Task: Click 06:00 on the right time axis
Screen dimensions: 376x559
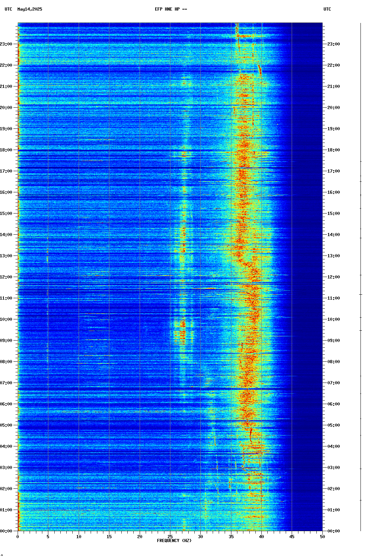Action: click(x=334, y=404)
